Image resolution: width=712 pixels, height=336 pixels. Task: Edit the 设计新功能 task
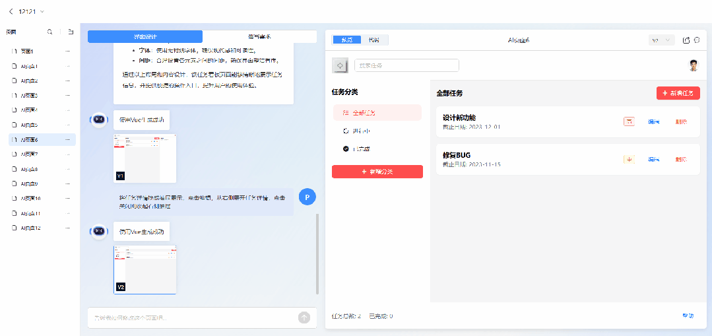[654, 121]
